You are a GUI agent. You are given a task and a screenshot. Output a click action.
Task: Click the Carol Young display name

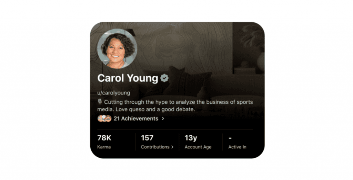pyautogui.click(x=128, y=78)
